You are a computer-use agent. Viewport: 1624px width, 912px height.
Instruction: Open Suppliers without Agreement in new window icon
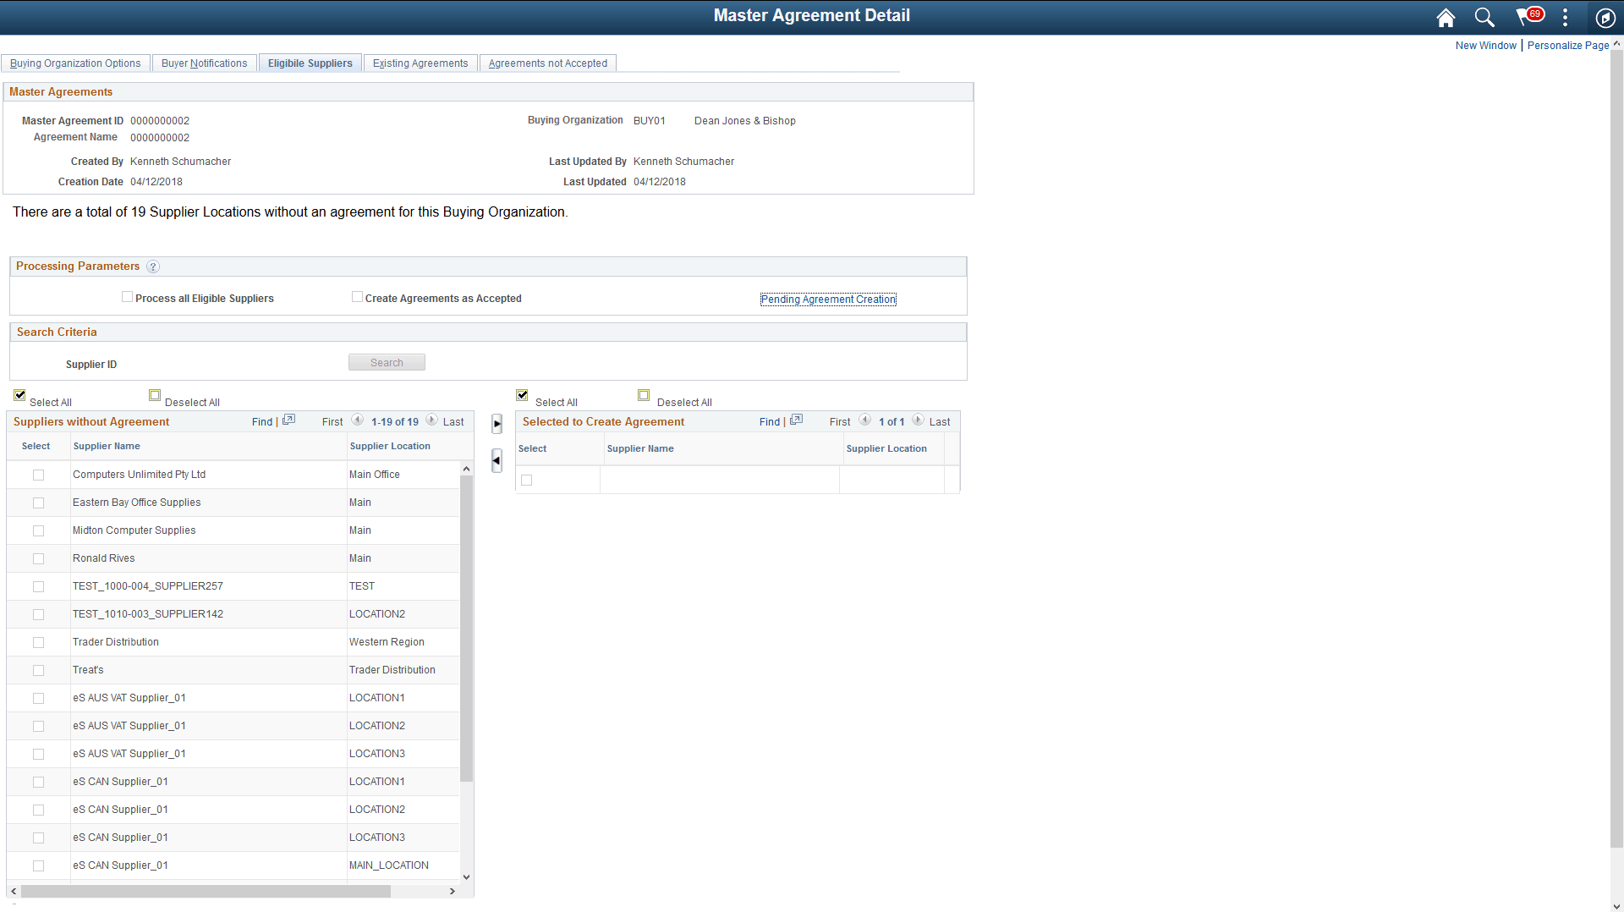288,420
